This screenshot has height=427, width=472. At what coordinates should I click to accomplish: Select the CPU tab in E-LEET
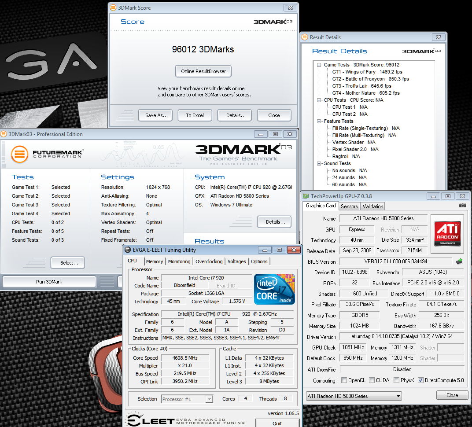click(133, 261)
